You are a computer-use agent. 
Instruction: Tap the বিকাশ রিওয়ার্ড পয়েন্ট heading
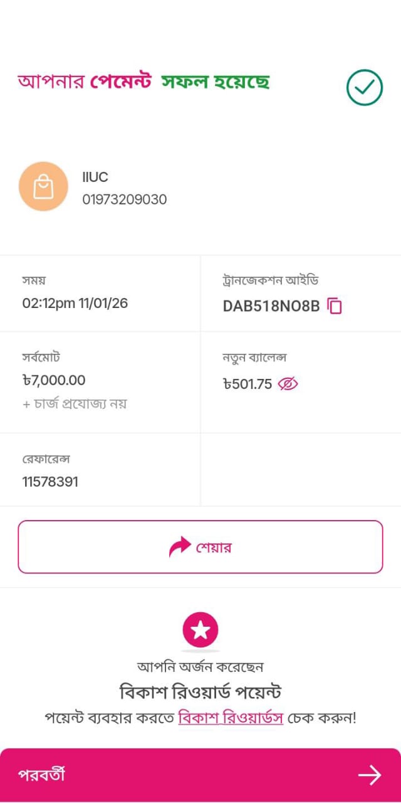click(x=200, y=692)
